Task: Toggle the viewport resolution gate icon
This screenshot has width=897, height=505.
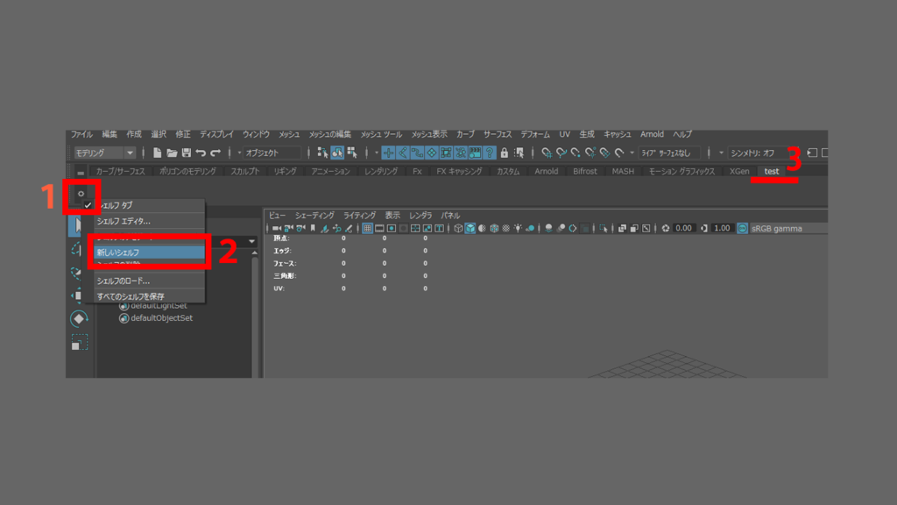Action: point(392,229)
